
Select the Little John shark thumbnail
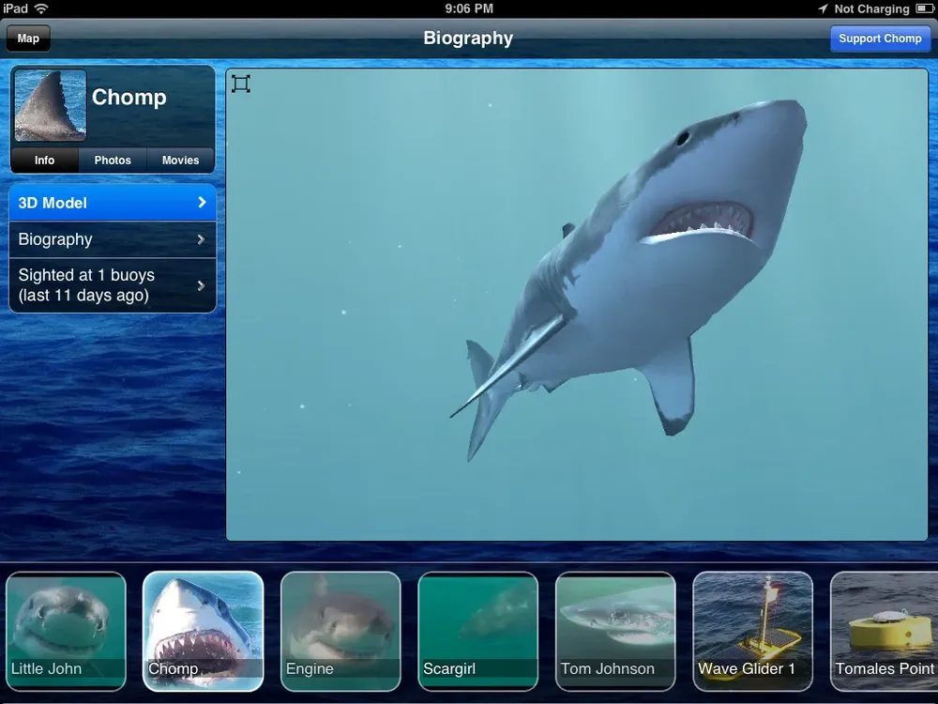[66, 631]
